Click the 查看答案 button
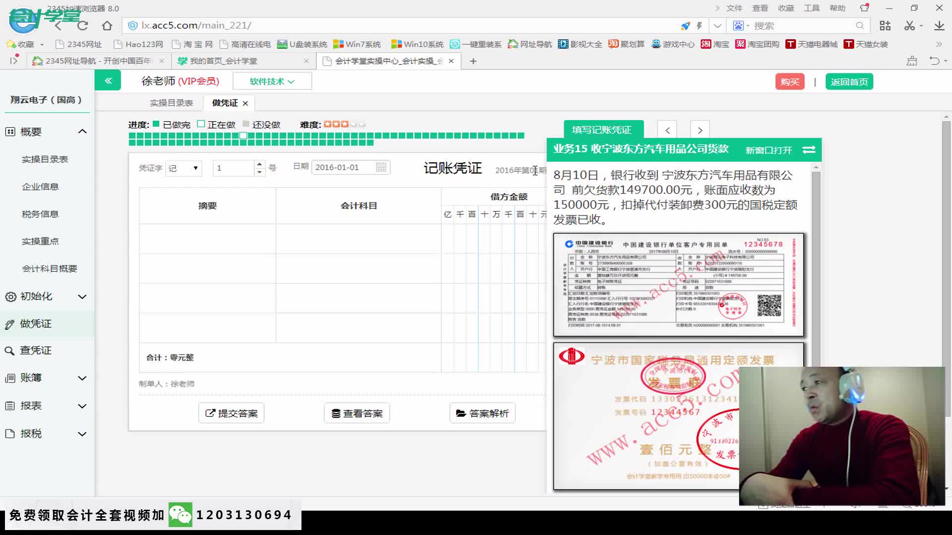 357,413
